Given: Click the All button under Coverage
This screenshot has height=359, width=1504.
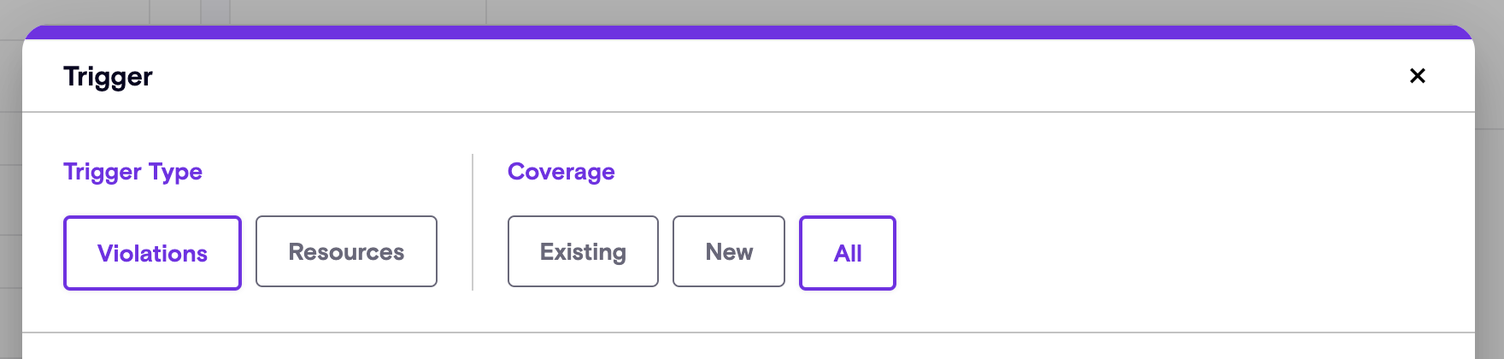Looking at the screenshot, I should click(847, 253).
